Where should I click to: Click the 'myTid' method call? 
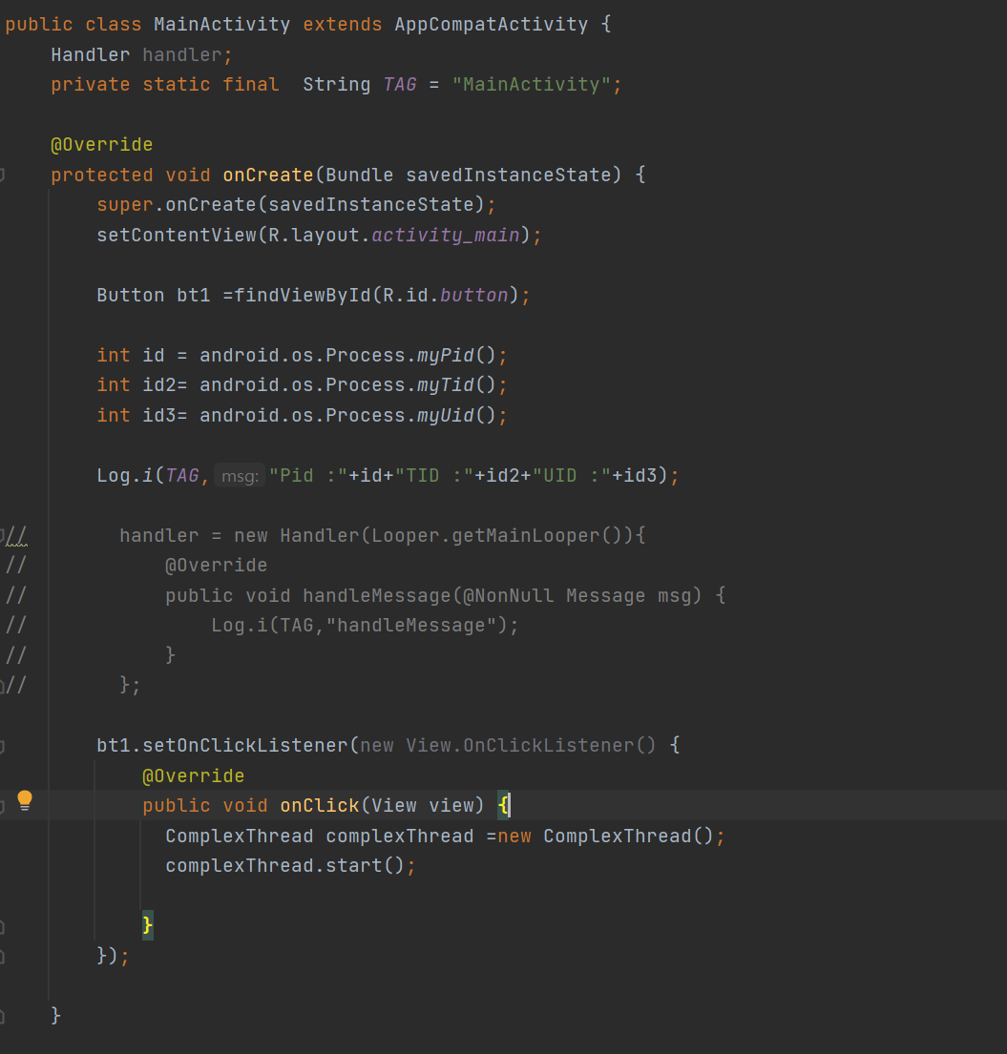(x=446, y=384)
